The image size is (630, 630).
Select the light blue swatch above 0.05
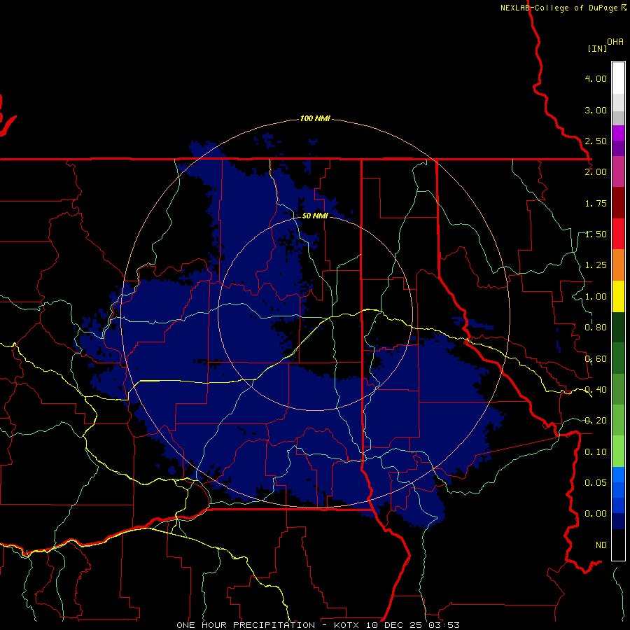point(618,475)
